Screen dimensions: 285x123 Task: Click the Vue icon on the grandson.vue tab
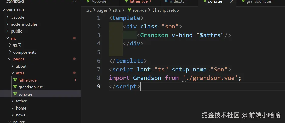[x=243, y=1]
